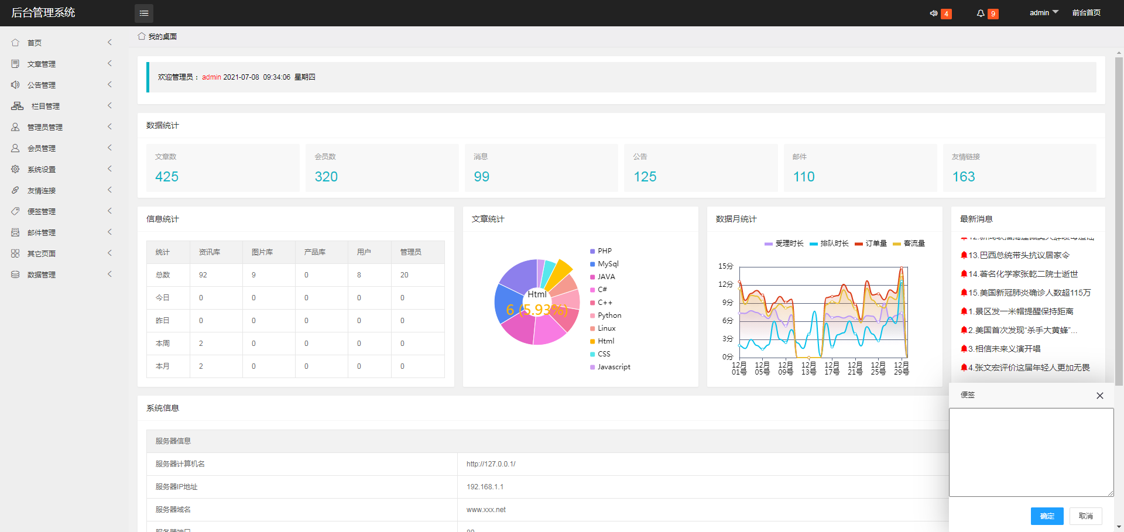The width and height of the screenshot is (1124, 532).
Task: Click the 系统设置 gear icon
Action: 15,169
